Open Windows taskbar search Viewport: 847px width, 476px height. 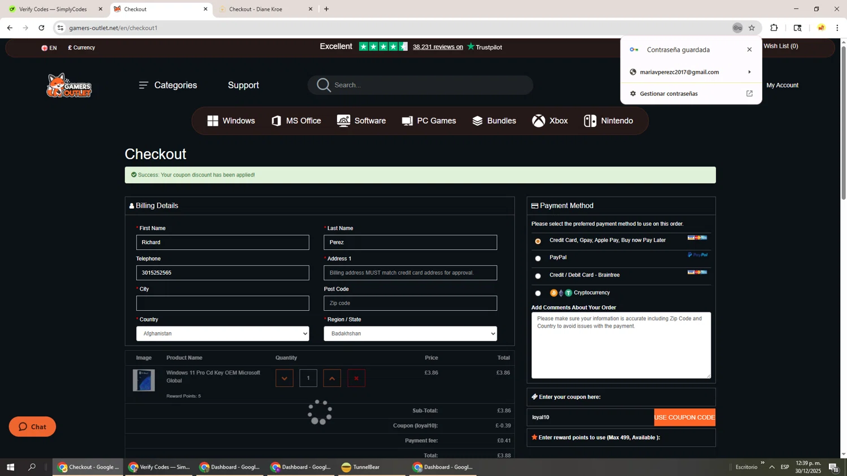[32, 467]
